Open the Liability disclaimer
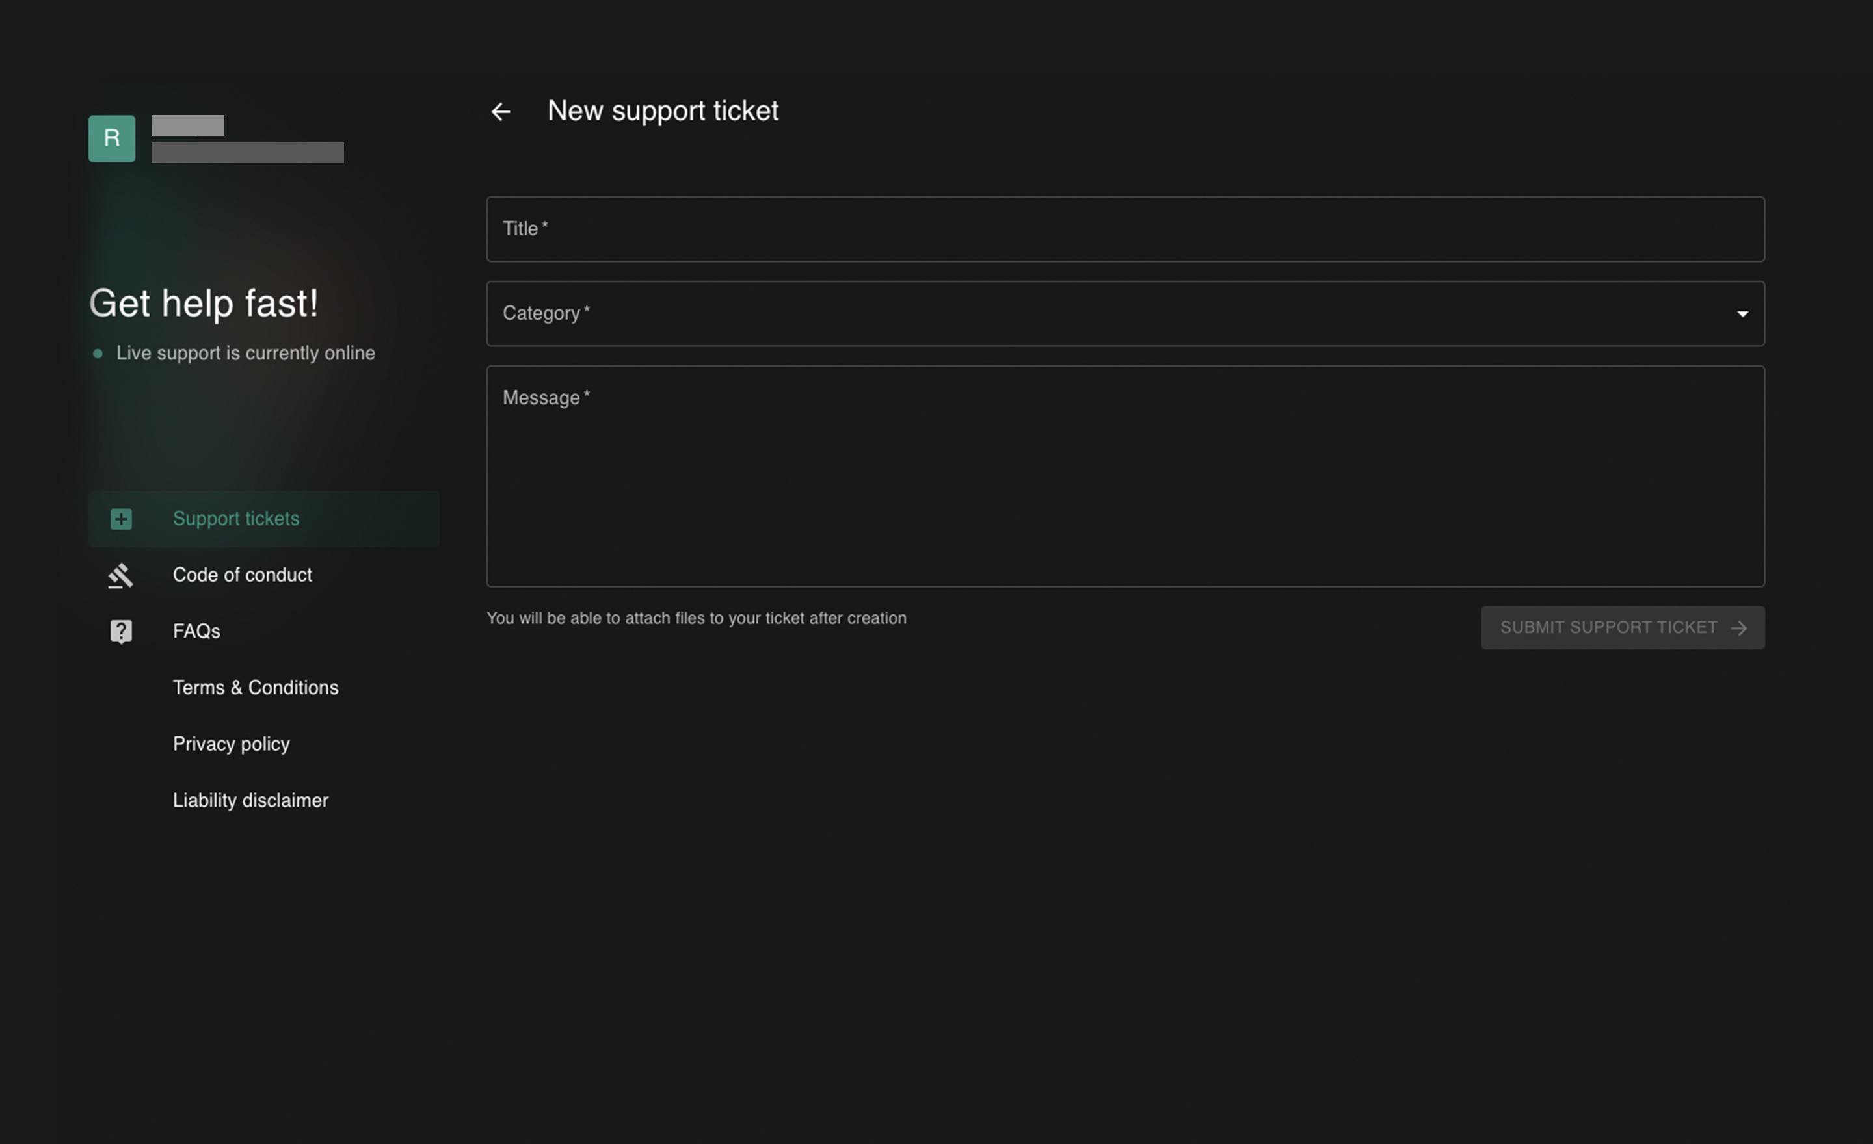This screenshot has height=1144, width=1873. point(250,800)
